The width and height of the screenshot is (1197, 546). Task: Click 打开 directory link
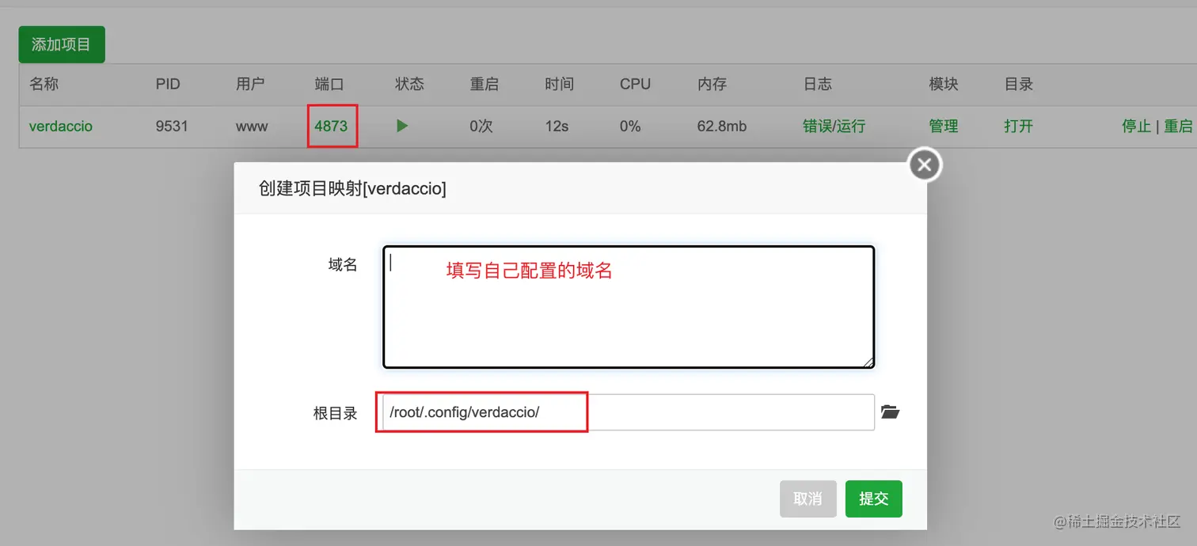[x=1019, y=126]
